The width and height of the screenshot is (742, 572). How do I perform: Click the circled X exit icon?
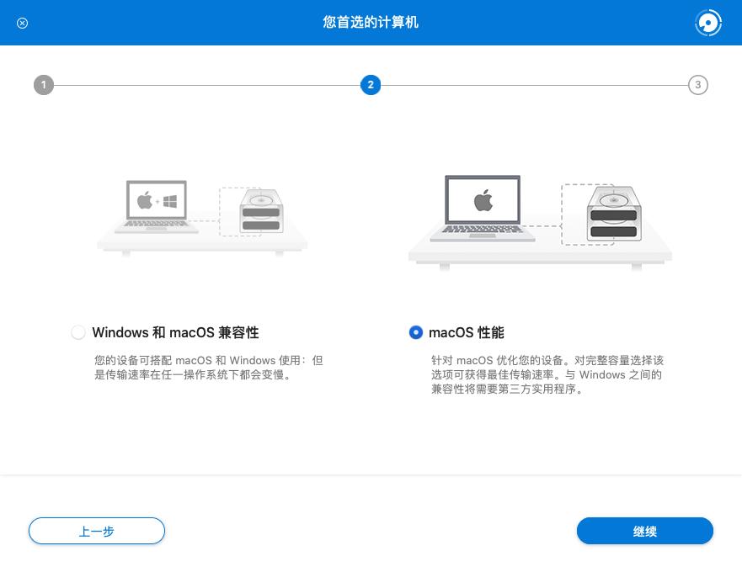tap(22, 23)
